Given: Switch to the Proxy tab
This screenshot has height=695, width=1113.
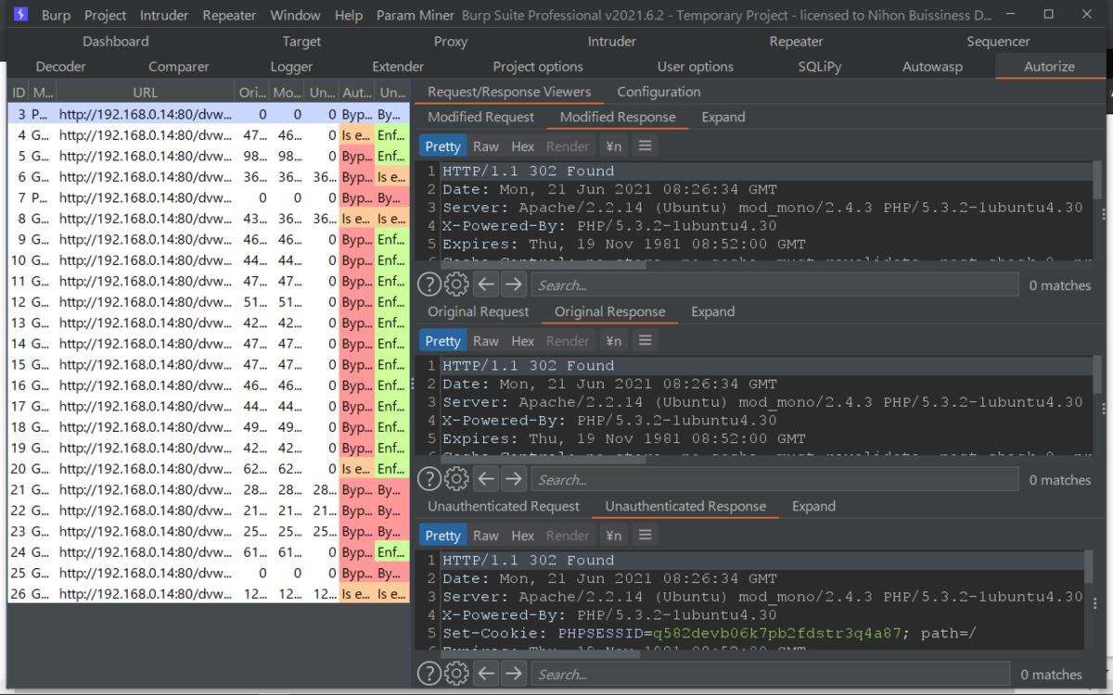Looking at the screenshot, I should coord(451,42).
